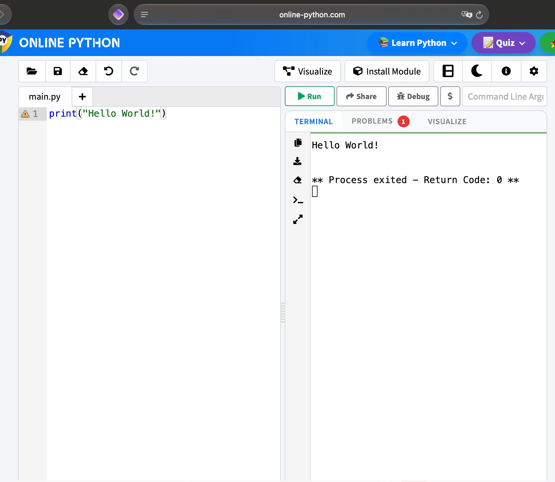Viewport: 555px width, 482px height.
Task: Select the main.py file tab
Action: click(45, 97)
